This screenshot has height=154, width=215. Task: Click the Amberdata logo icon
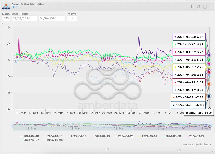(x=7, y=6)
